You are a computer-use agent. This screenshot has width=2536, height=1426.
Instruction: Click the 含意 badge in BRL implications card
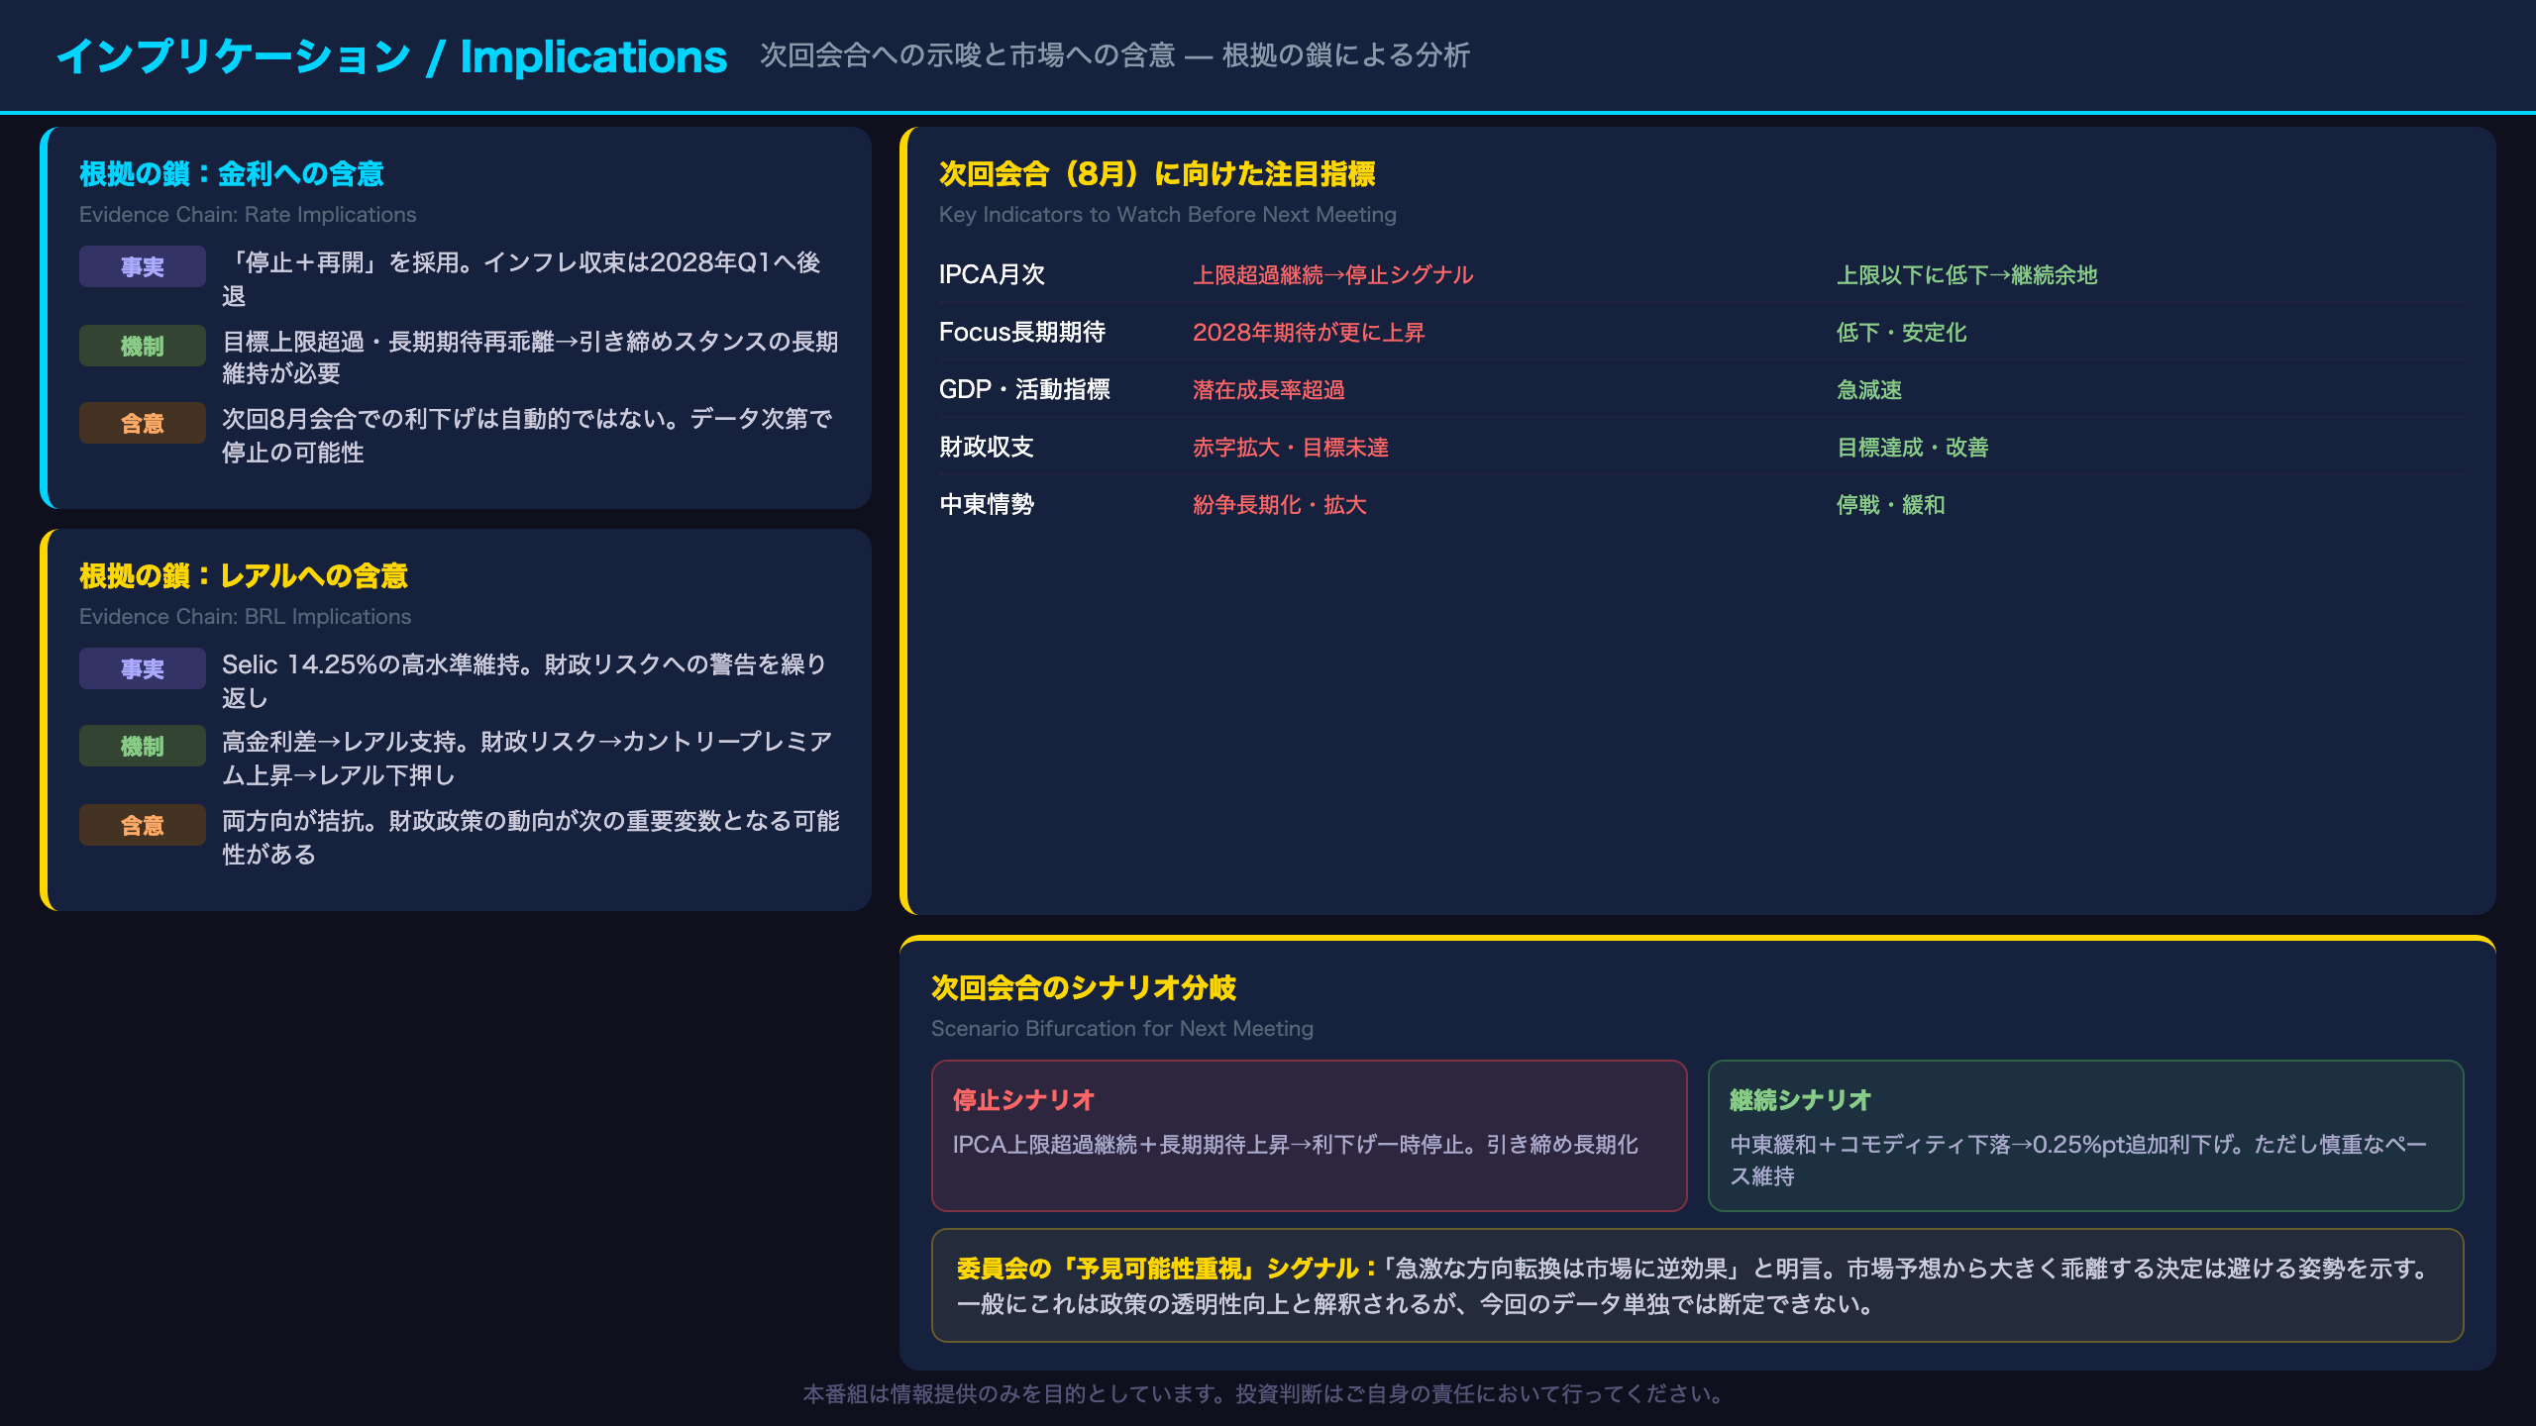[143, 825]
